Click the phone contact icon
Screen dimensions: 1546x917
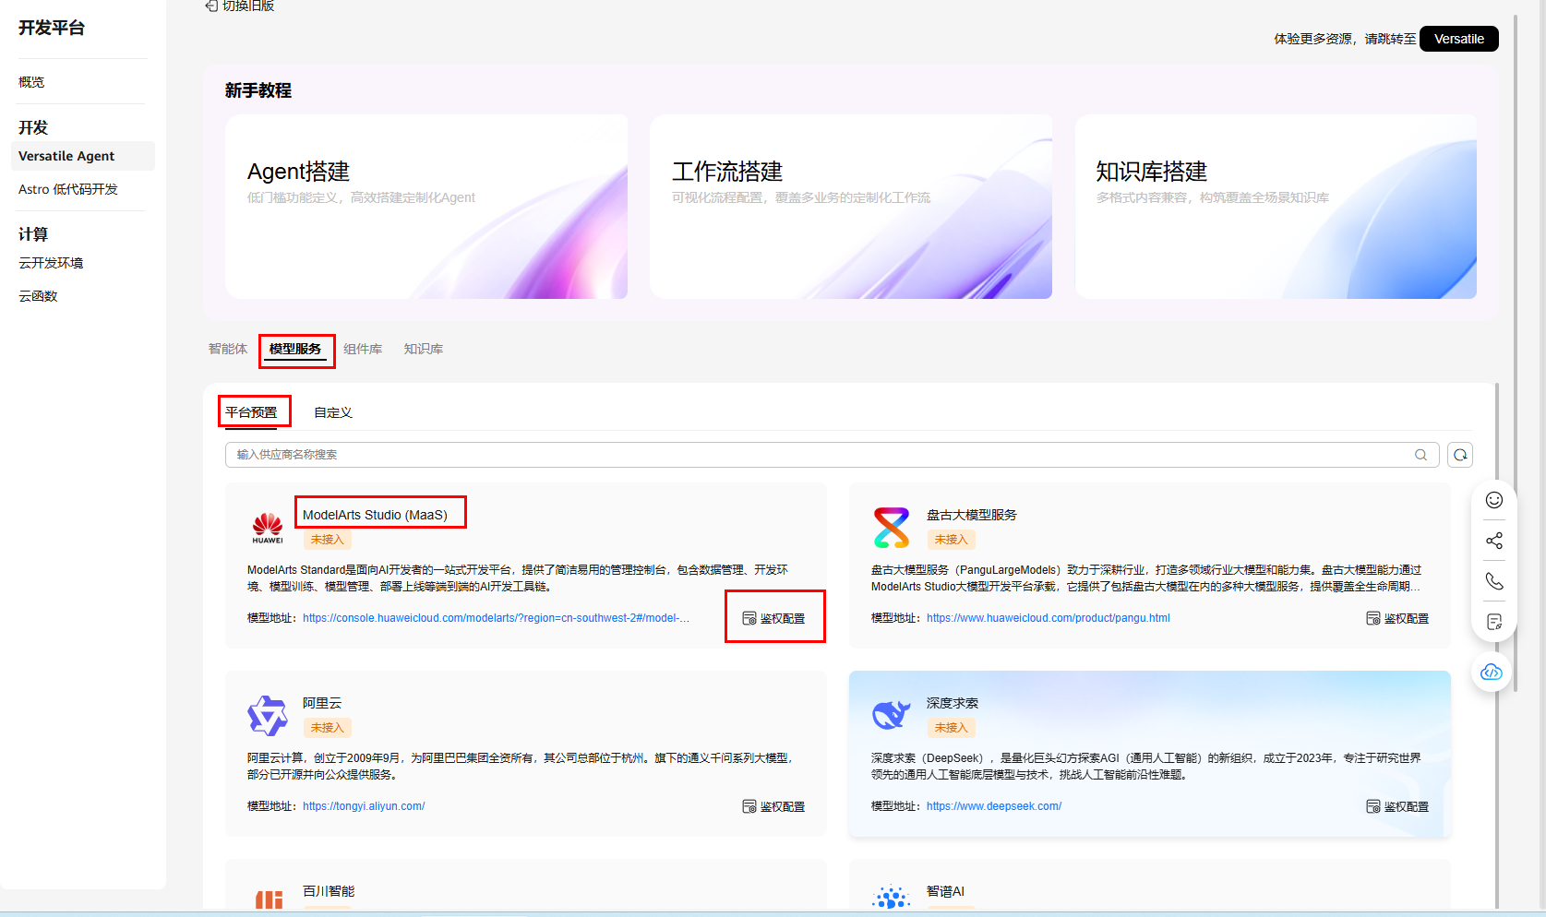point(1494,581)
